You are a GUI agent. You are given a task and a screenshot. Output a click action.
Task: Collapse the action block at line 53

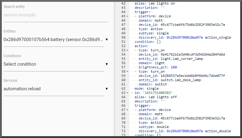tap(127, 50)
